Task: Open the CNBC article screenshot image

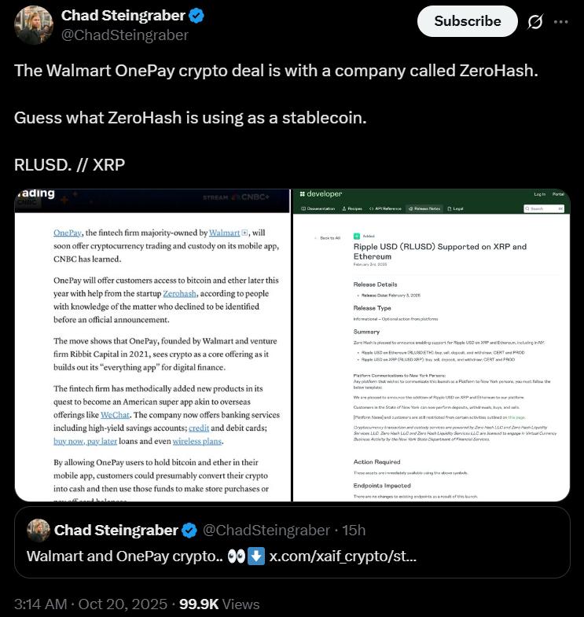Action: click(152, 346)
